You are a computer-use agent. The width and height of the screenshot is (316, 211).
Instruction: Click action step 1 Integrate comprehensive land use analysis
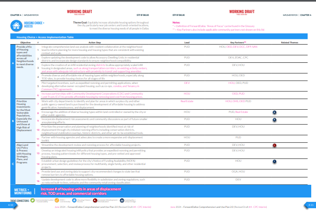tap(93, 50)
